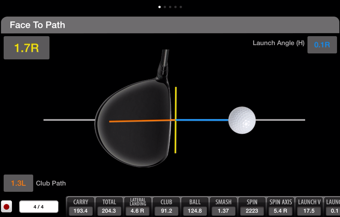This screenshot has width=340, height=217.
Task: Select the CARRY data tile
Action: click(x=80, y=207)
